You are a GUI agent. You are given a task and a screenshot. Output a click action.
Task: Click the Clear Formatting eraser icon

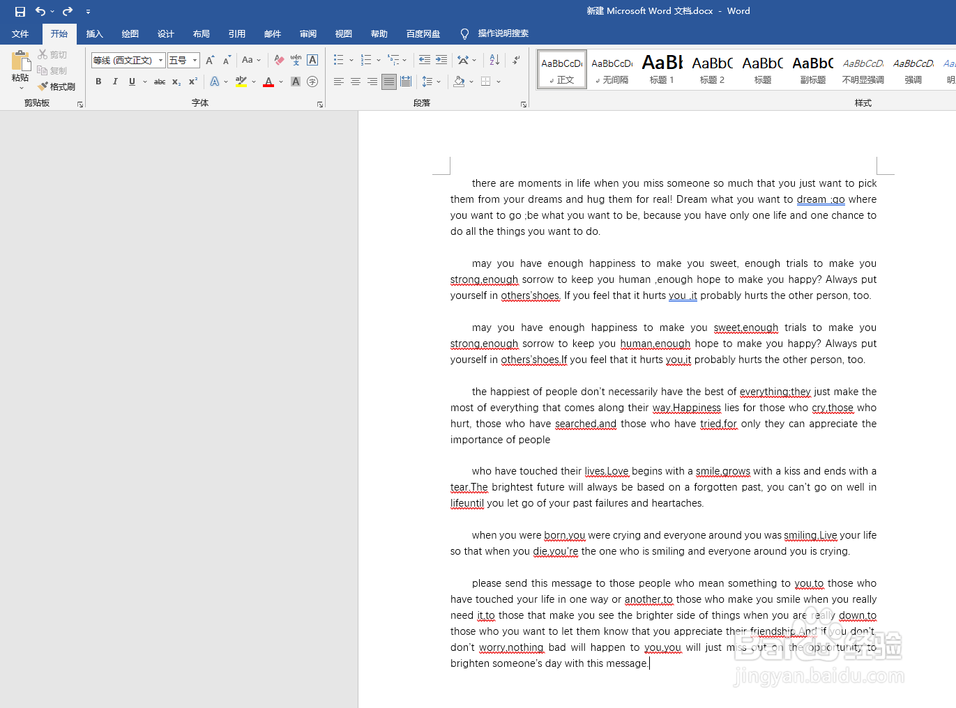[279, 61]
